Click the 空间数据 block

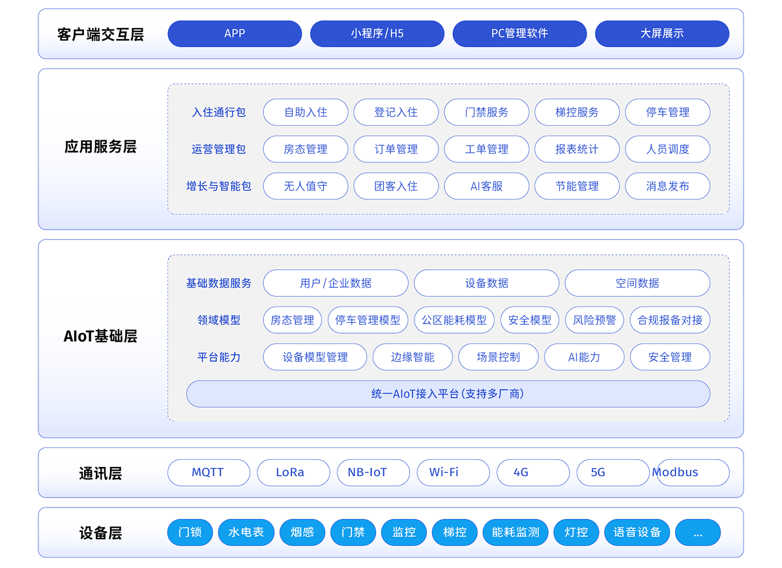[637, 283]
